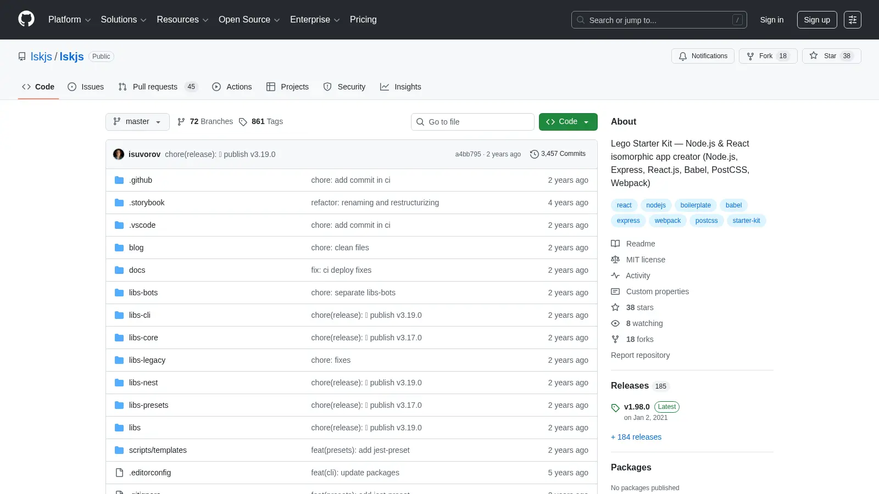879x494 pixels.
Task: Open the Pricing link
Action: (x=363, y=20)
